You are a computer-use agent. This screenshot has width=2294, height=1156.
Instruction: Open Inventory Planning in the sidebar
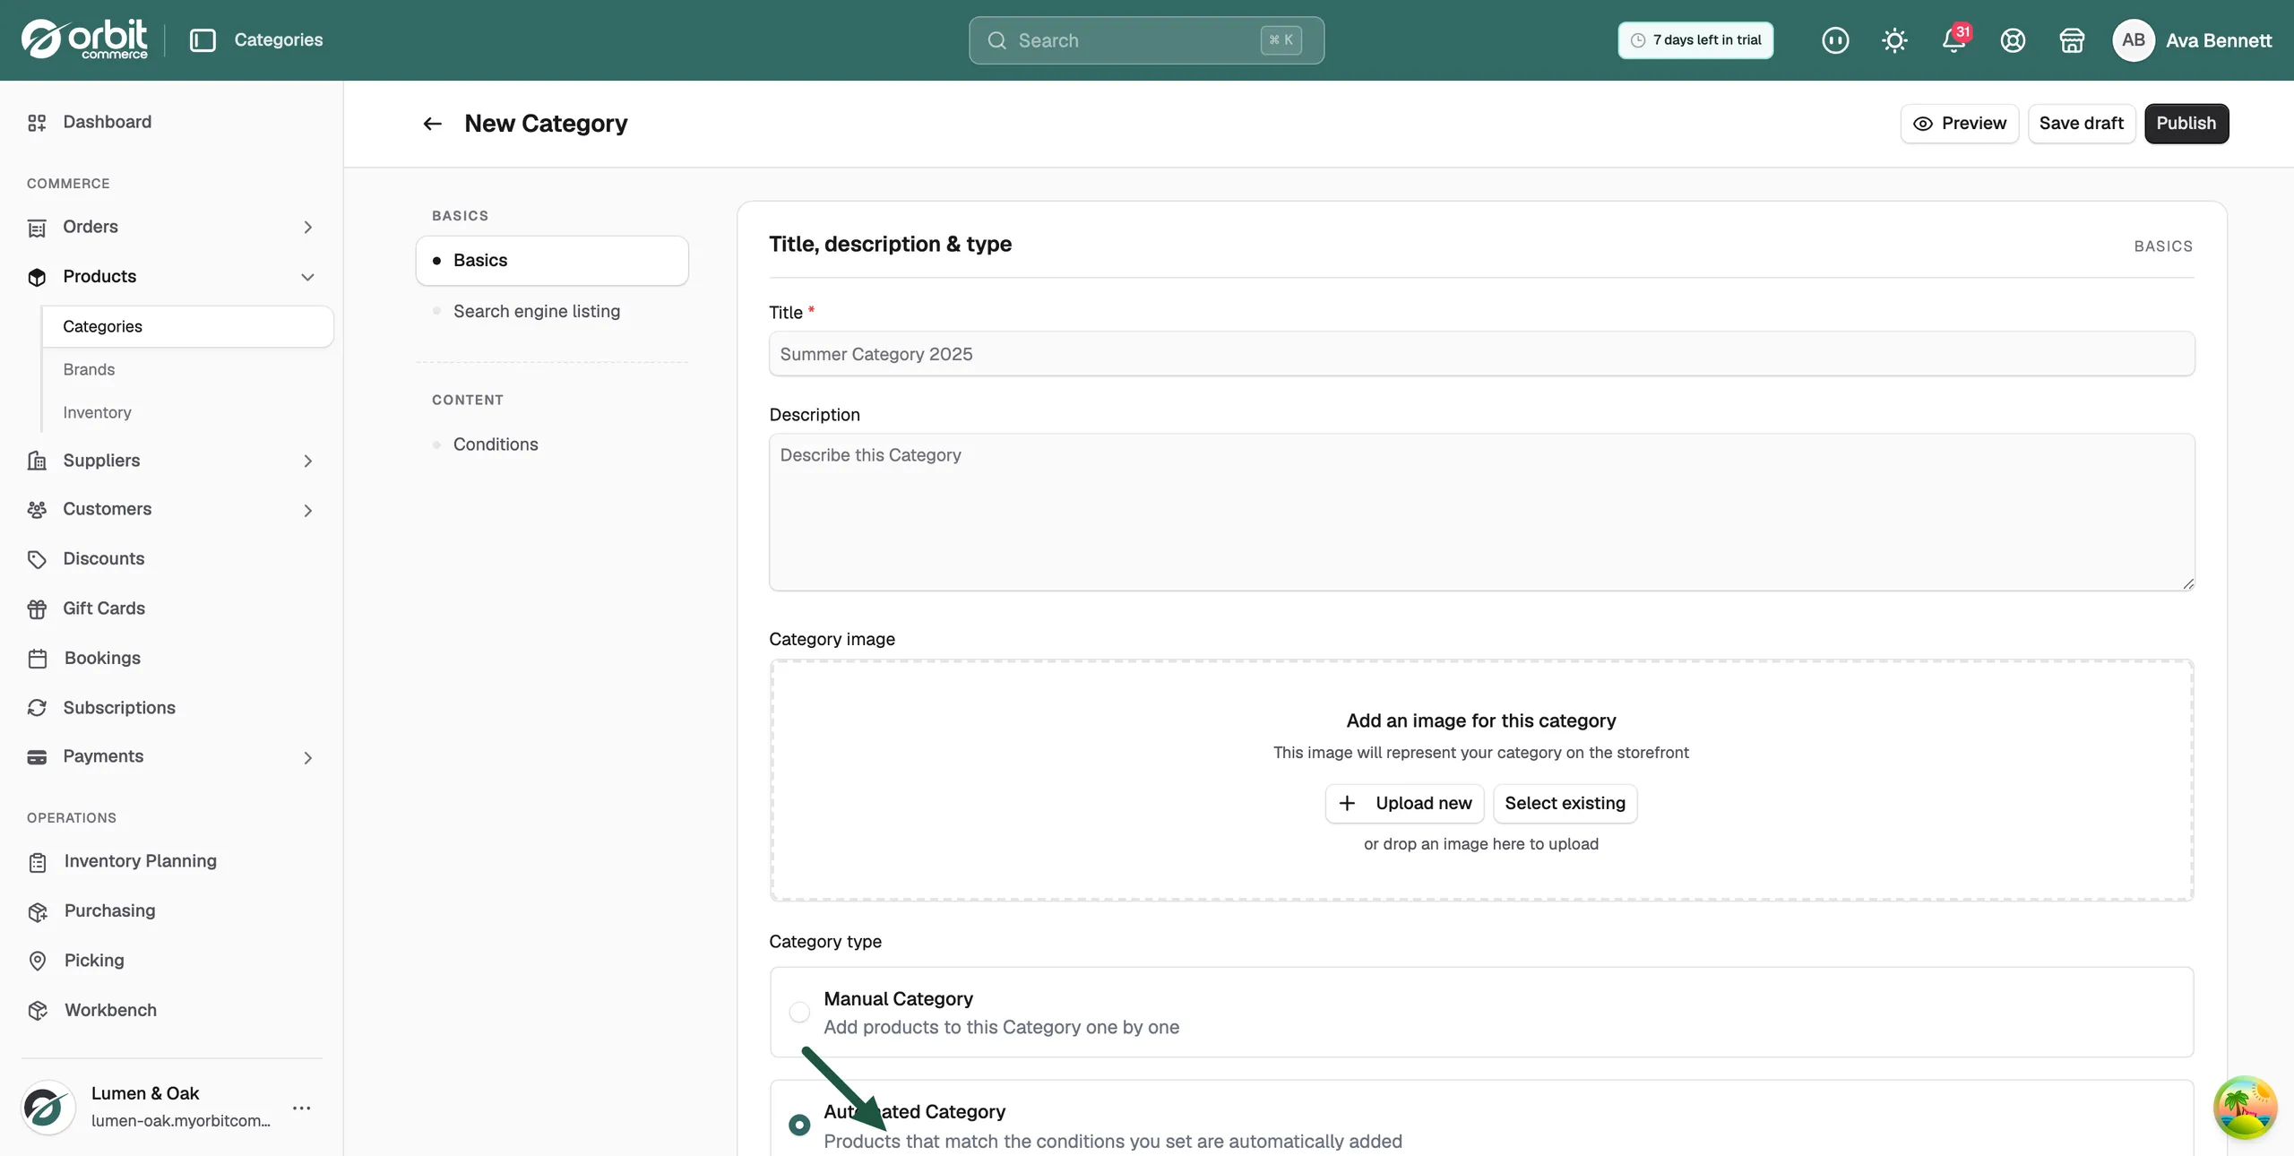tap(171, 862)
